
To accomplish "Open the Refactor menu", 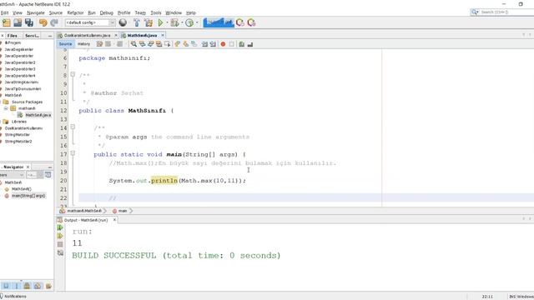I will tap(75, 12).
